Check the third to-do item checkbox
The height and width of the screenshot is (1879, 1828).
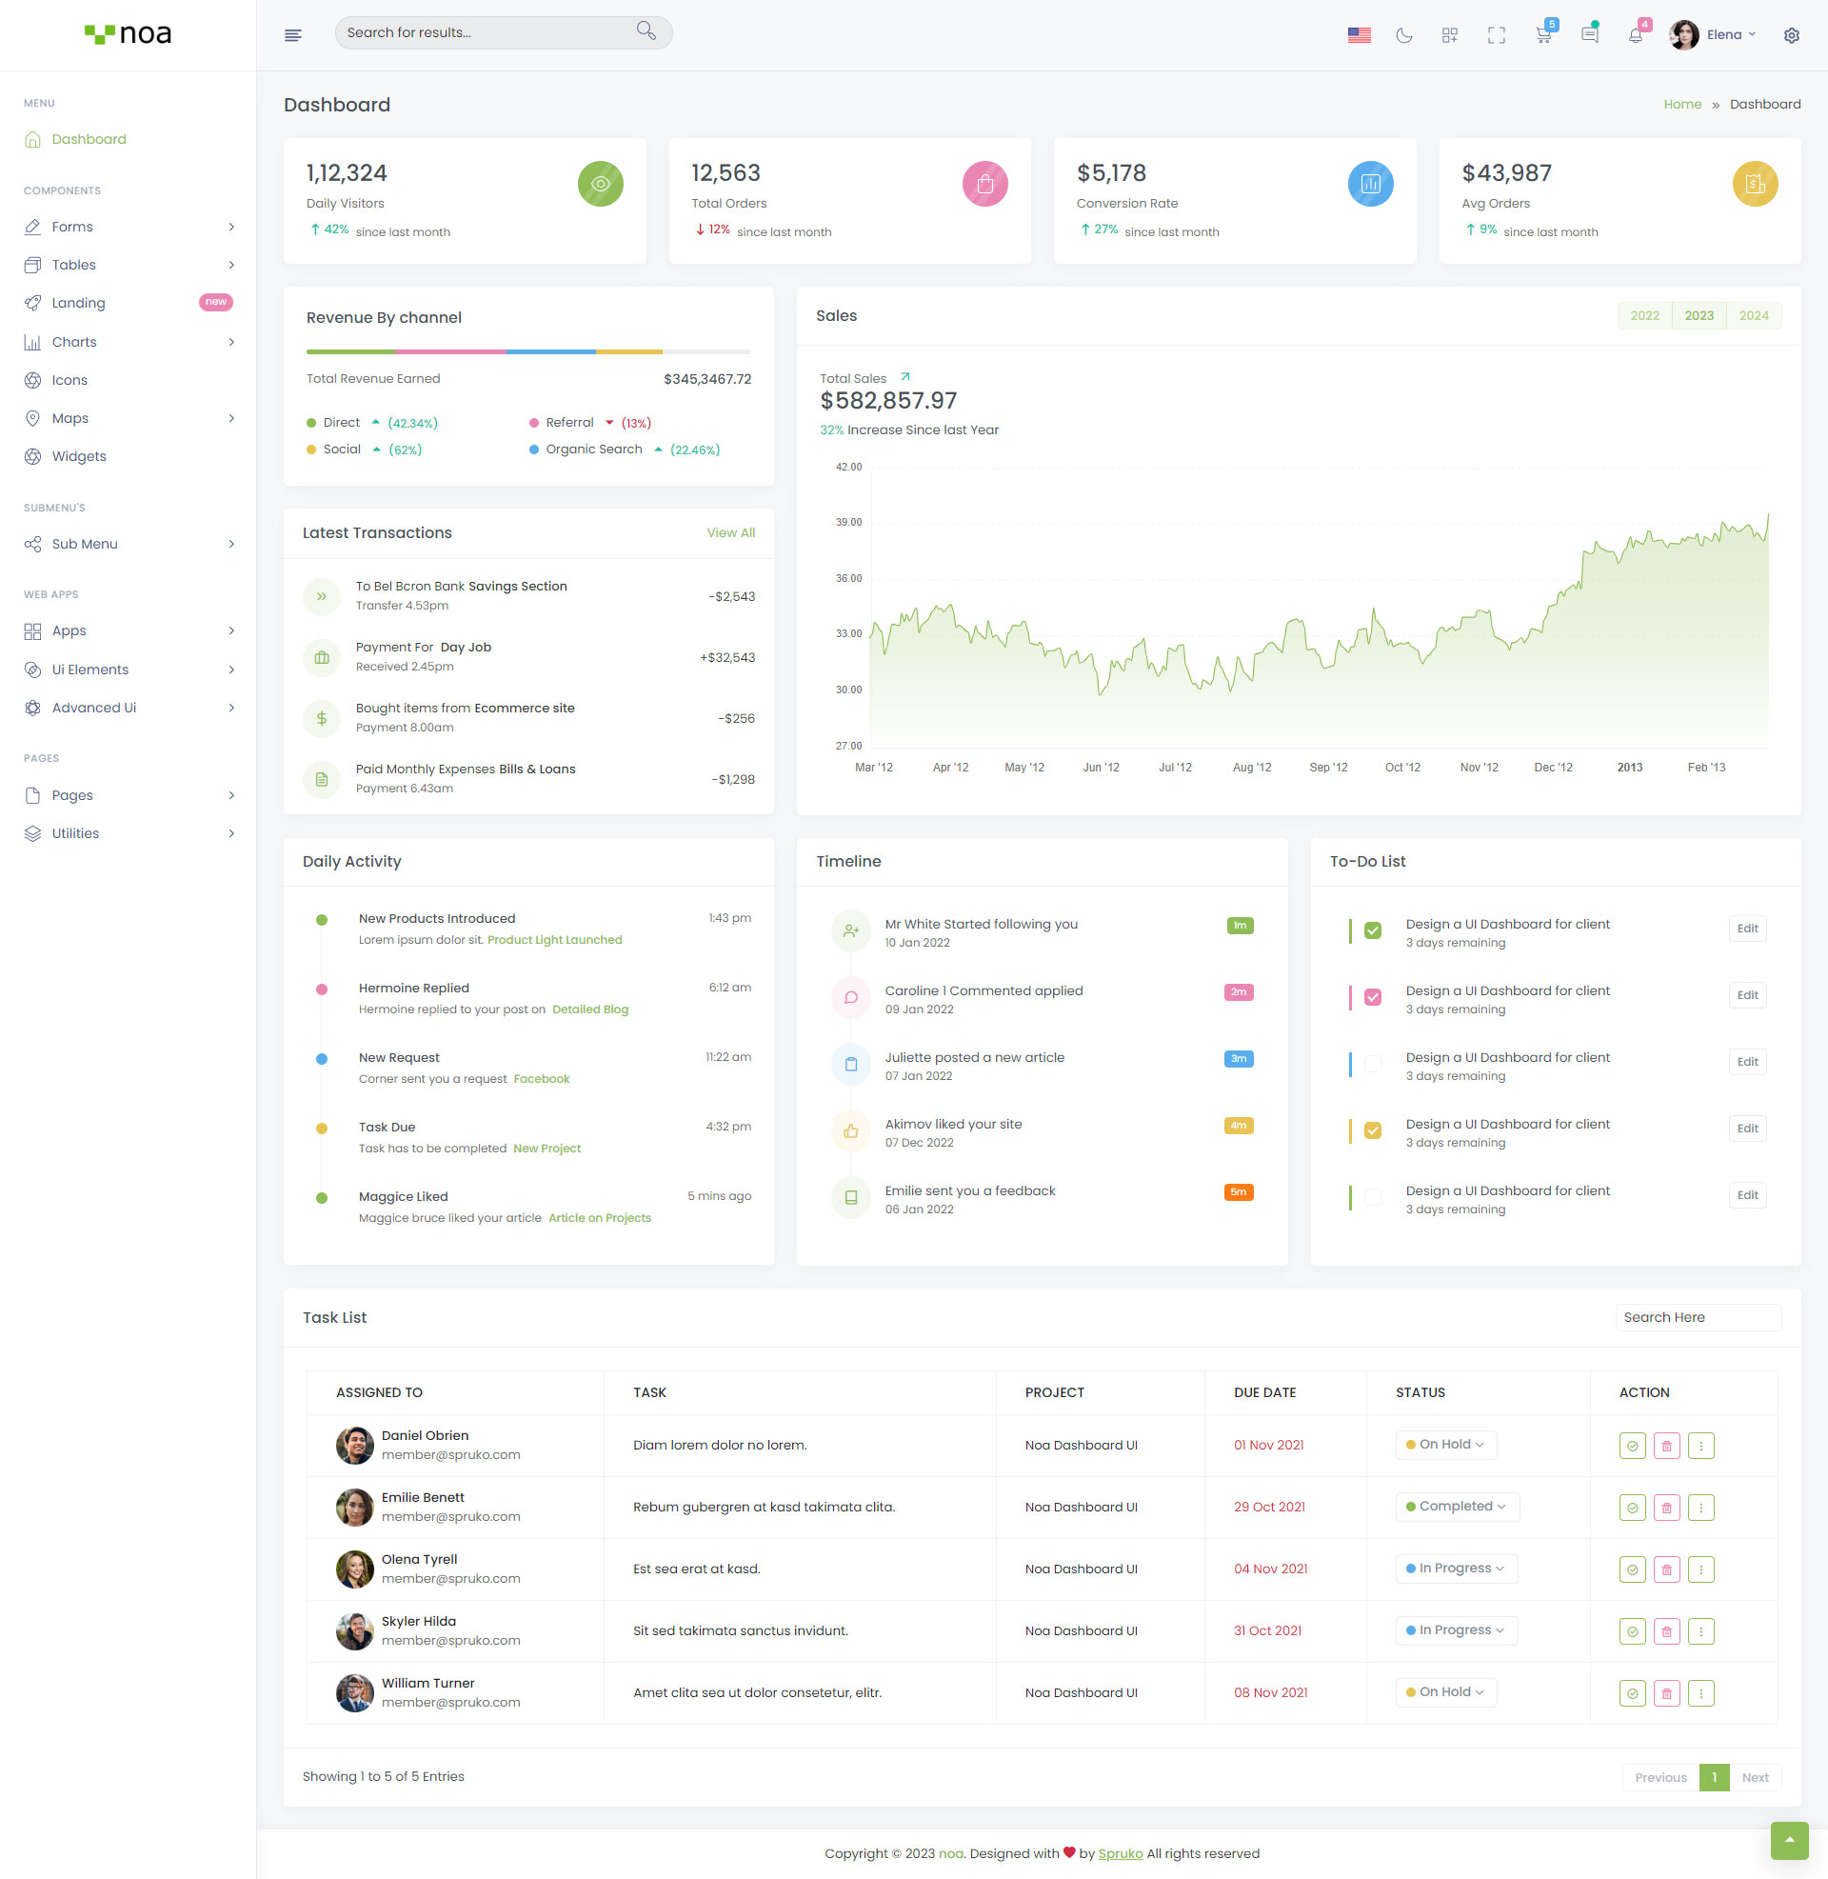tap(1372, 1064)
